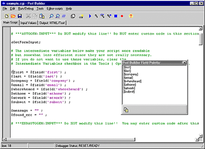
Task: Toggle comment using the blue slashes icon
Action: 64,16
